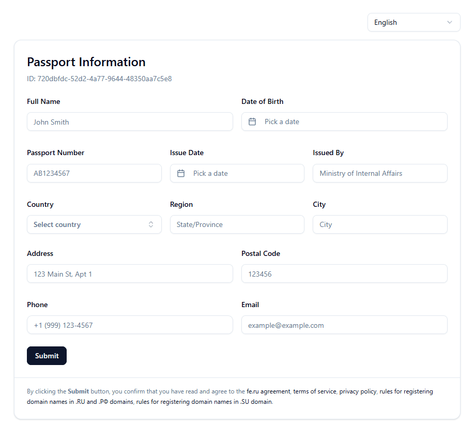This screenshot has height=425, width=475.
Task: Click the Passport Number field
Action: click(94, 173)
